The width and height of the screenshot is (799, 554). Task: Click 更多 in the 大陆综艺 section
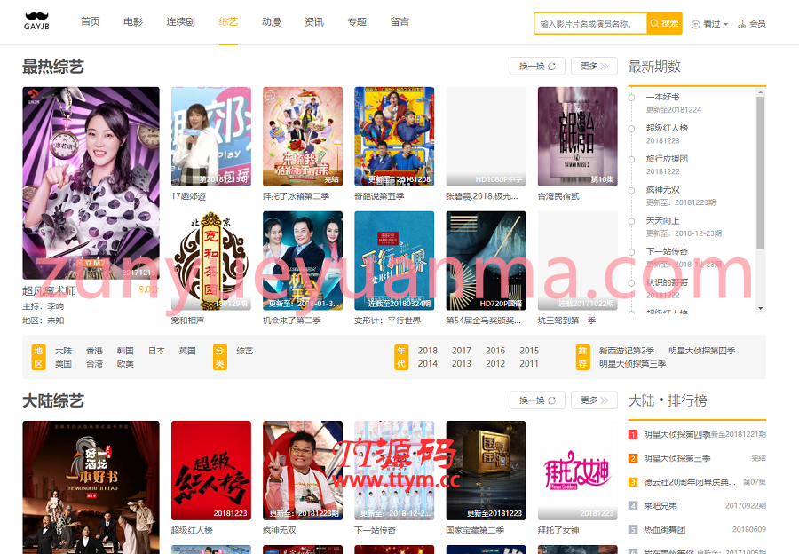click(594, 400)
